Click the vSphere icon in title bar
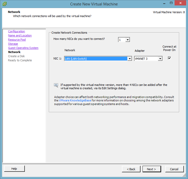This screenshot has height=179, width=188. 5,4
